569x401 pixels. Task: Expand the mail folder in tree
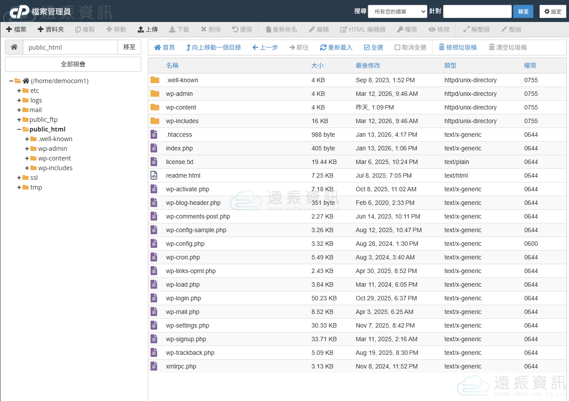(19, 110)
